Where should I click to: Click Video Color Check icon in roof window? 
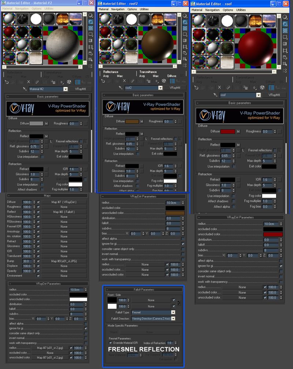[285, 44]
